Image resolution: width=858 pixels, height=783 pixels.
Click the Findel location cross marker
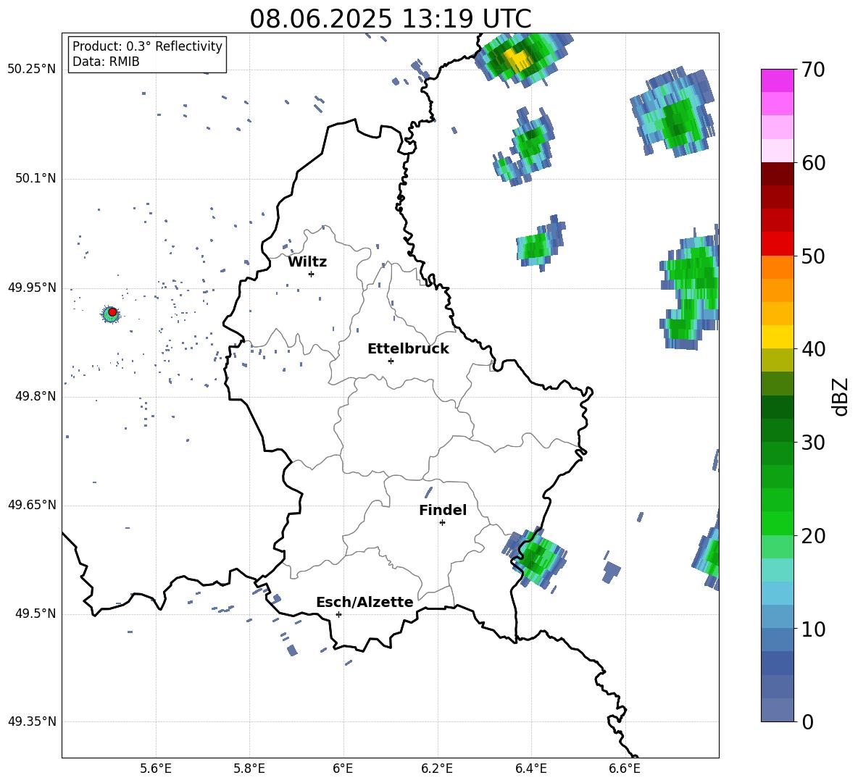tap(442, 522)
